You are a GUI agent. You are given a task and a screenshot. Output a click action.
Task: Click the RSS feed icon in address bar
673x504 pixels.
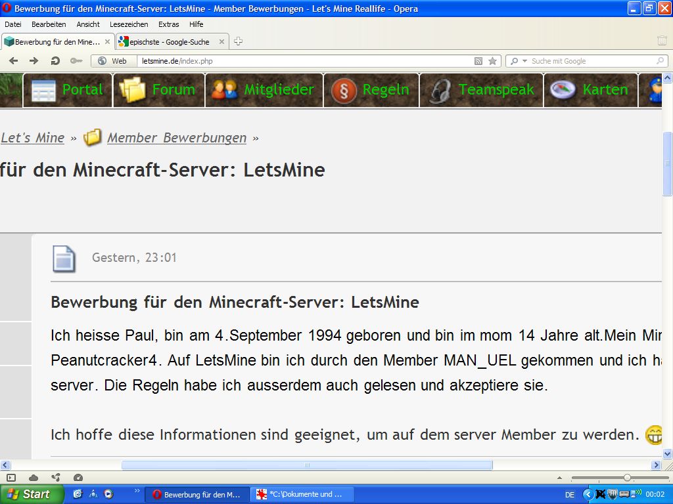478,61
